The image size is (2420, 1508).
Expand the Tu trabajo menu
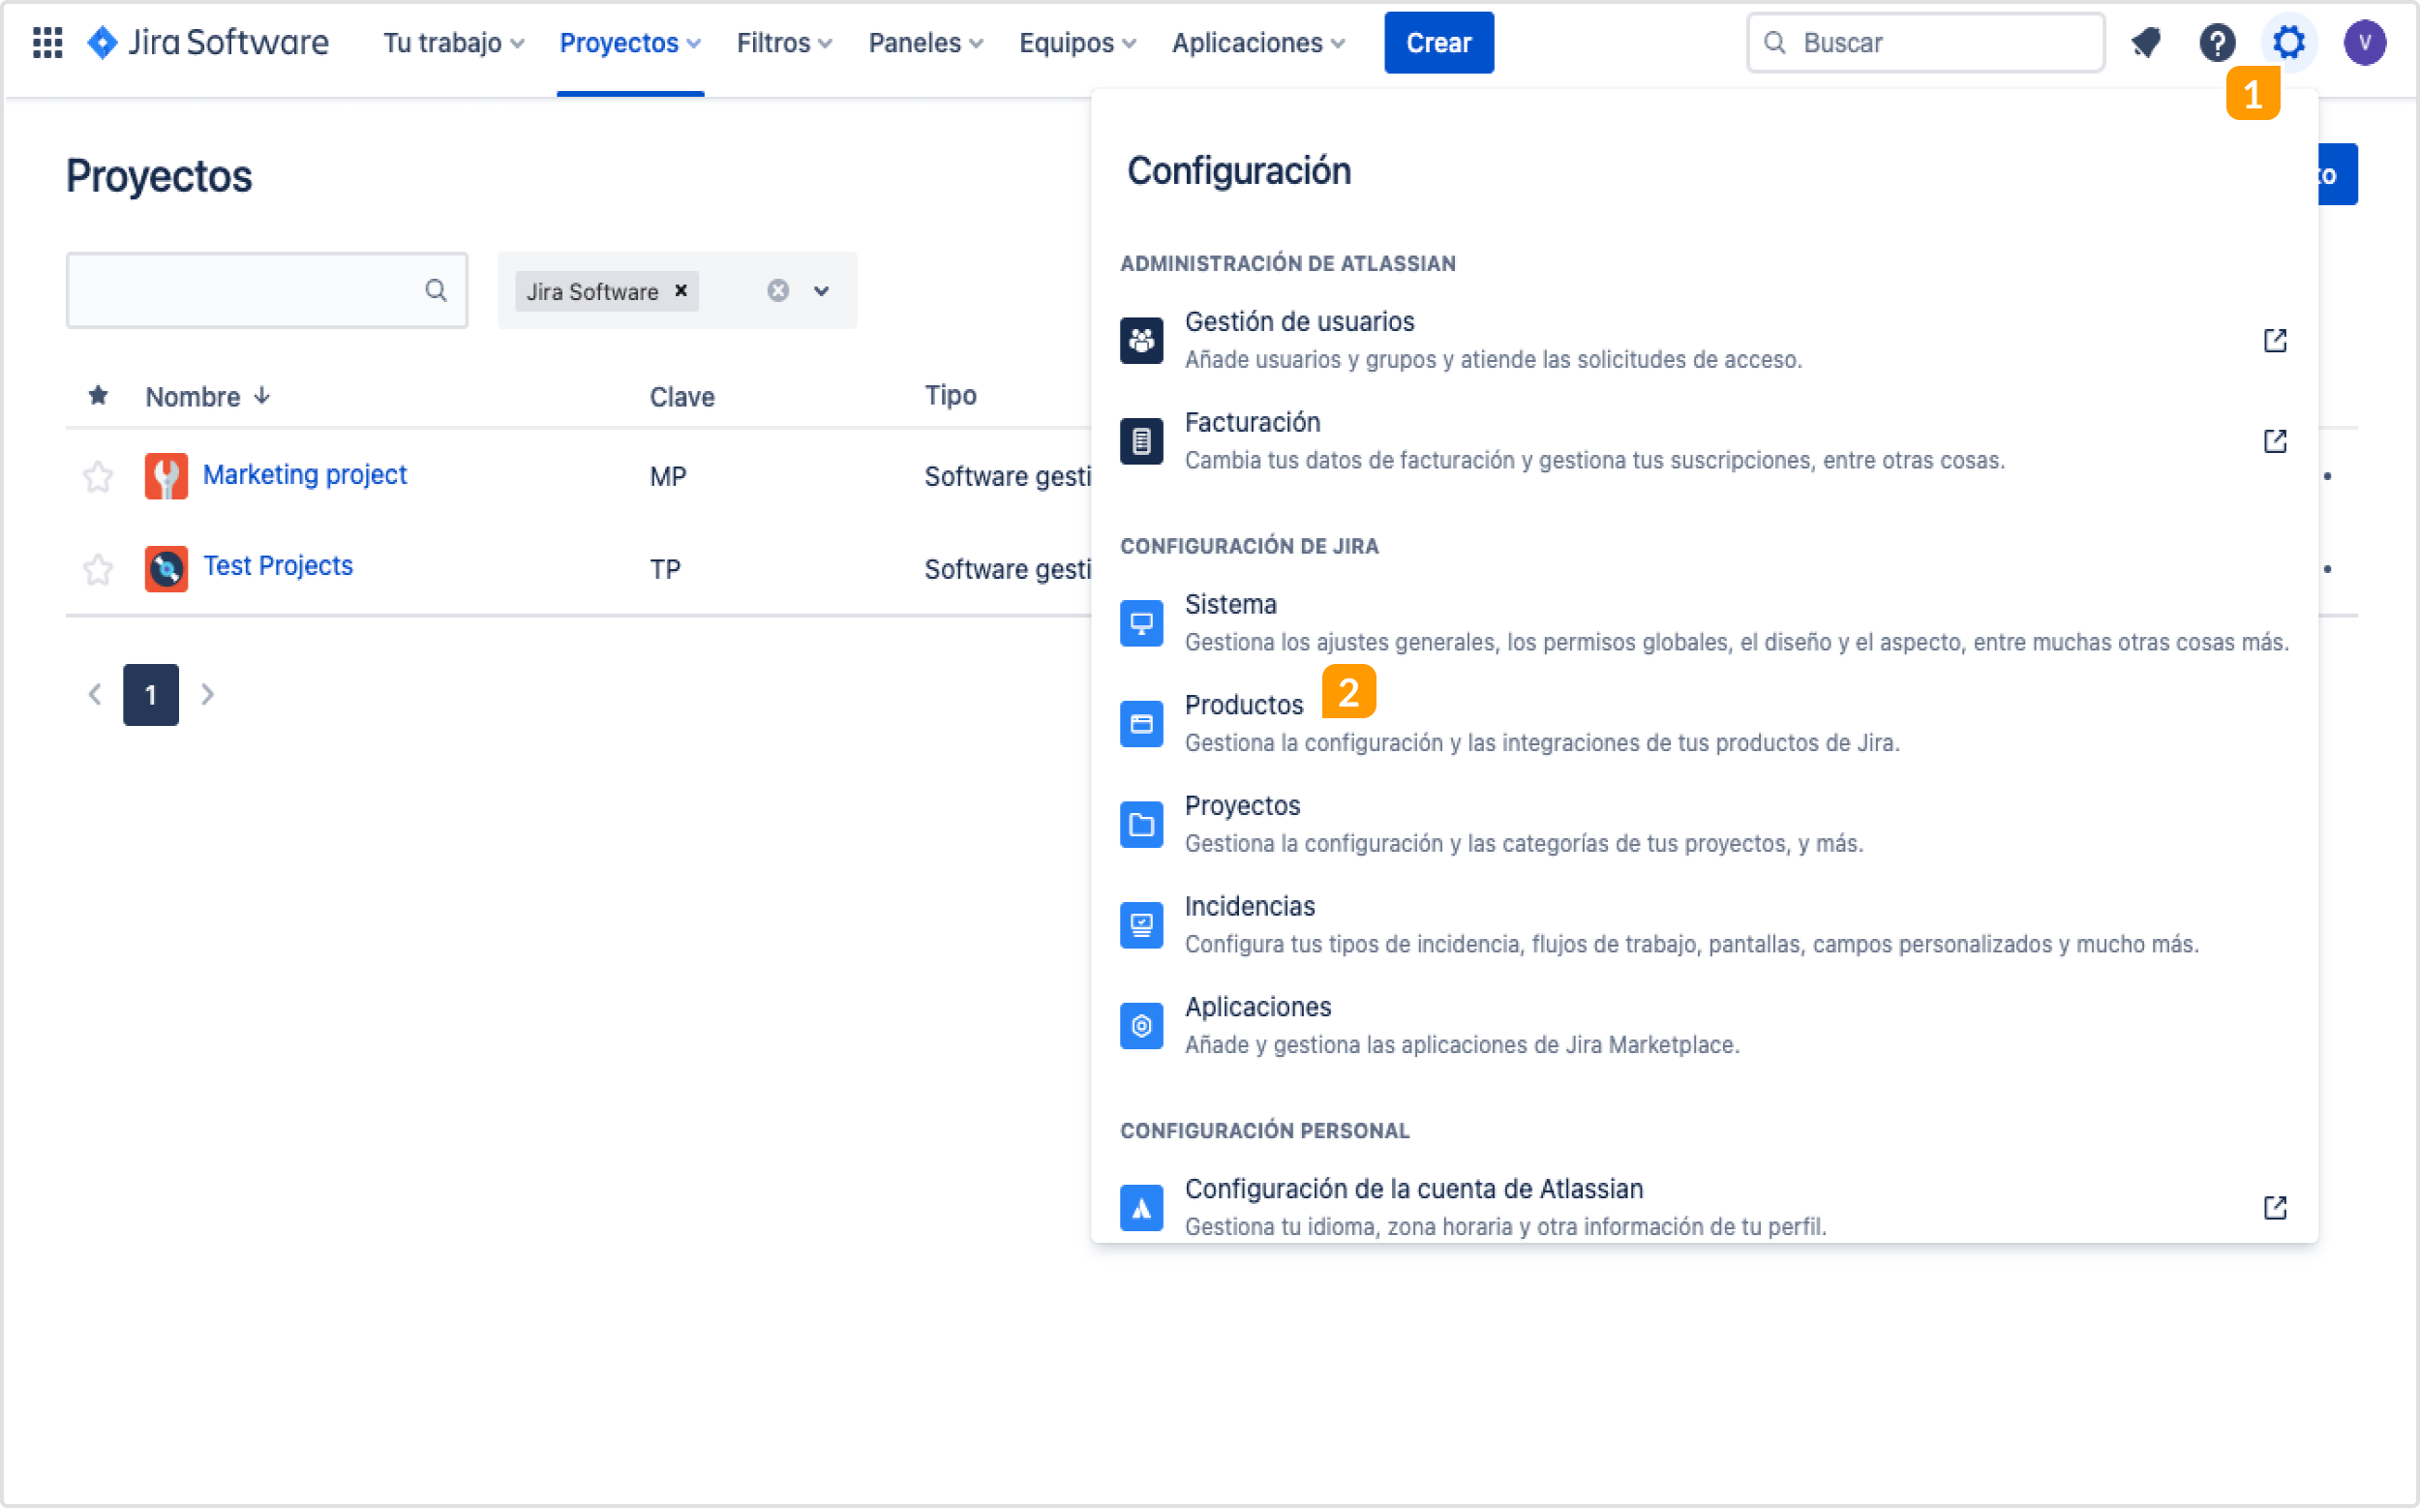pyautogui.click(x=454, y=43)
